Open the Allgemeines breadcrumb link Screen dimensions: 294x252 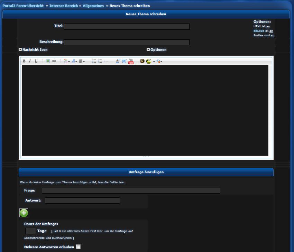[x=93, y=6]
